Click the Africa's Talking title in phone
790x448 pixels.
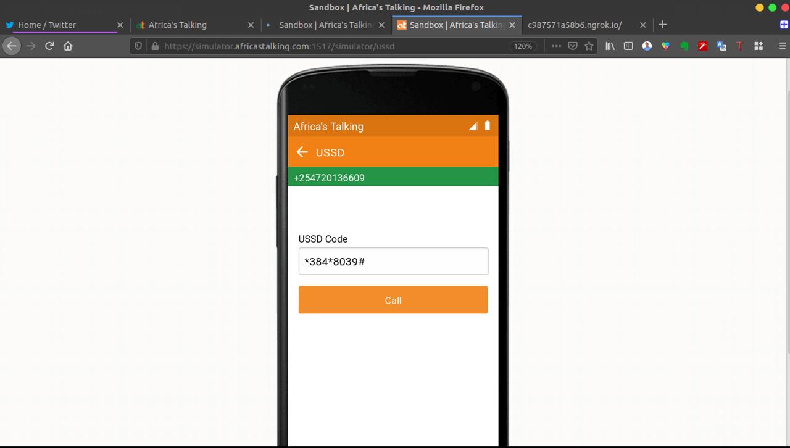click(328, 127)
